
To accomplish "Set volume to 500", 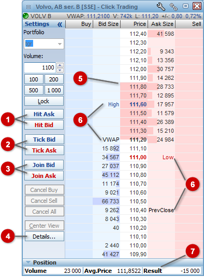I will click(x=34, y=90).
